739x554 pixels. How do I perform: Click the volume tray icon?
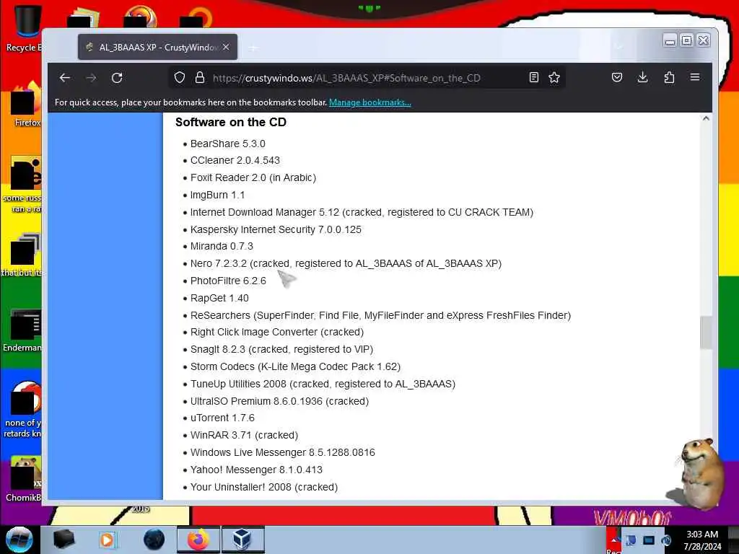666,540
